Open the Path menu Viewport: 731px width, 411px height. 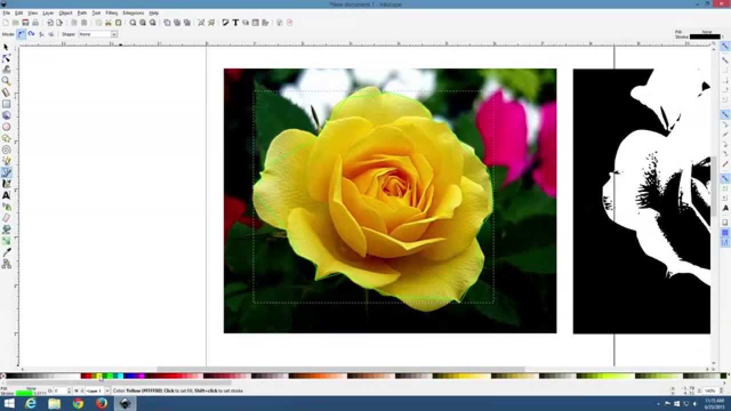82,13
